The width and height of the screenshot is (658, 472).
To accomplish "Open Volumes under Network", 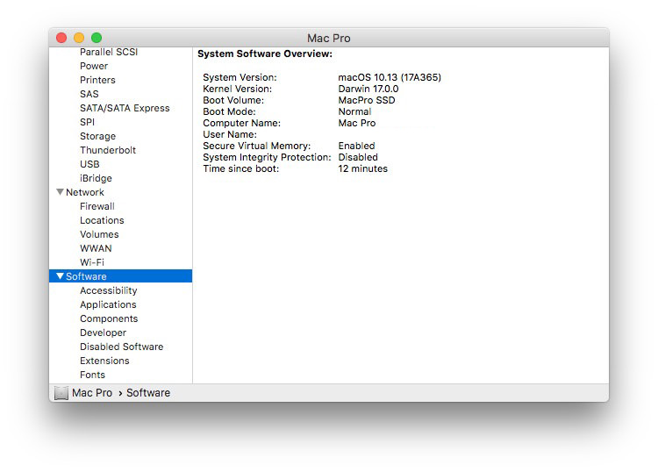I will [99, 234].
